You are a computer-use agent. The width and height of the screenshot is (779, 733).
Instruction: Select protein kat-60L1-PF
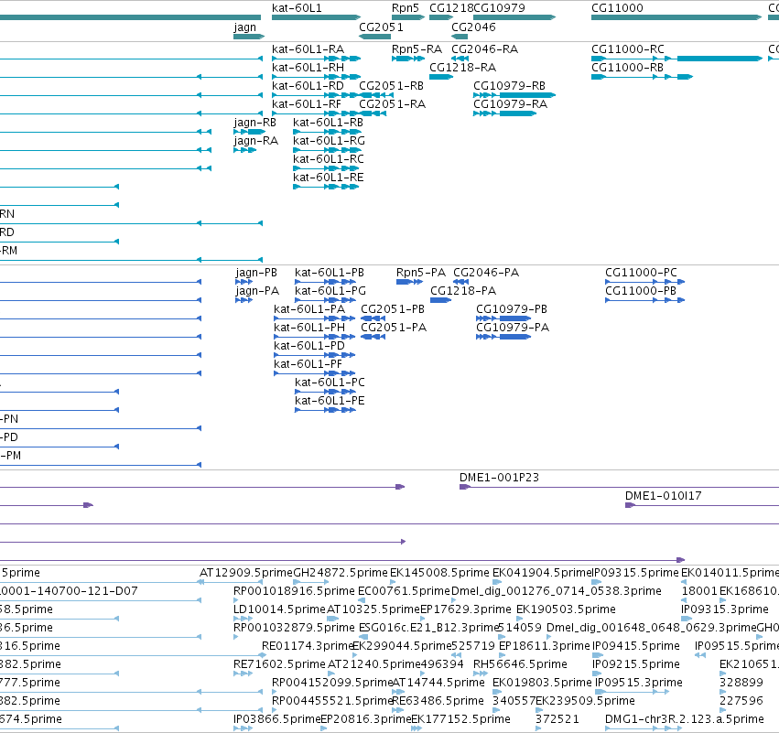[308, 364]
